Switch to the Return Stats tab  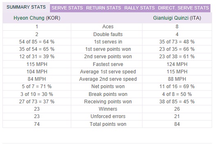(104, 8)
